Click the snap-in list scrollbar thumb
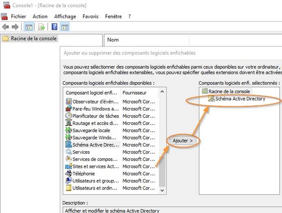The image size is (282, 213). coord(162,171)
